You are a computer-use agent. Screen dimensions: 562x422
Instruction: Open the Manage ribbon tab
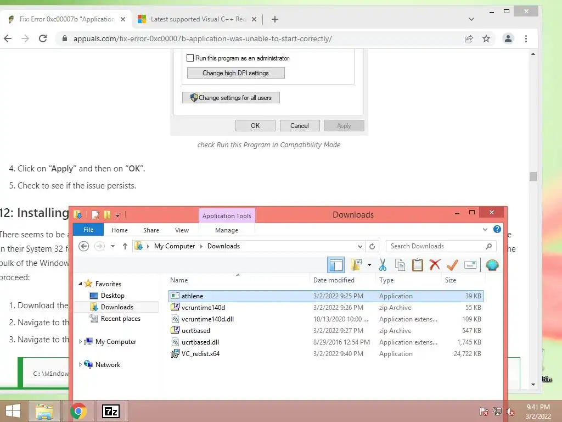(227, 230)
